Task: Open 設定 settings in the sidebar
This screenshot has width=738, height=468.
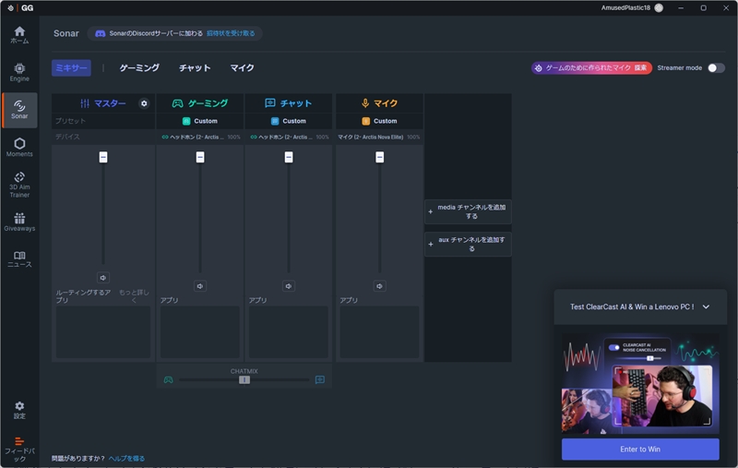Action: 19,410
